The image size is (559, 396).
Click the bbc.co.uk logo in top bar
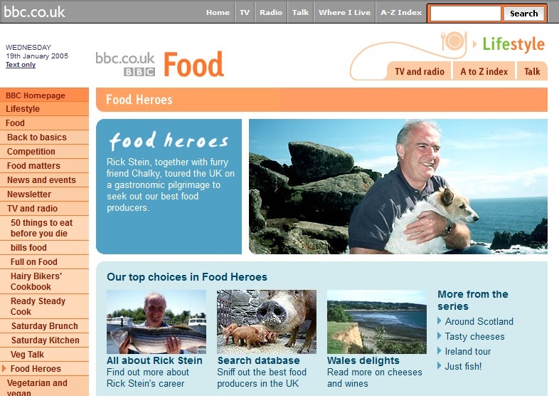tap(34, 12)
